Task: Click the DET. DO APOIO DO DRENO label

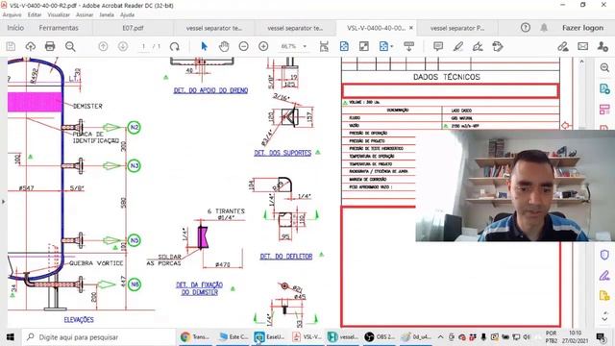Action: (210, 90)
